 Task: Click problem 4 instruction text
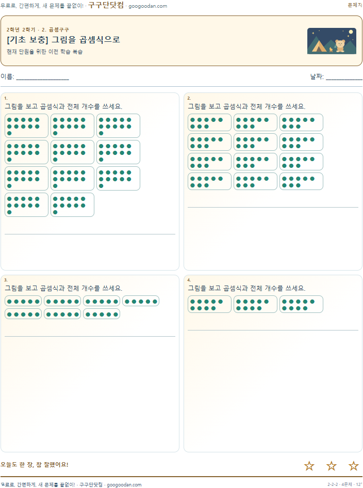click(x=246, y=288)
